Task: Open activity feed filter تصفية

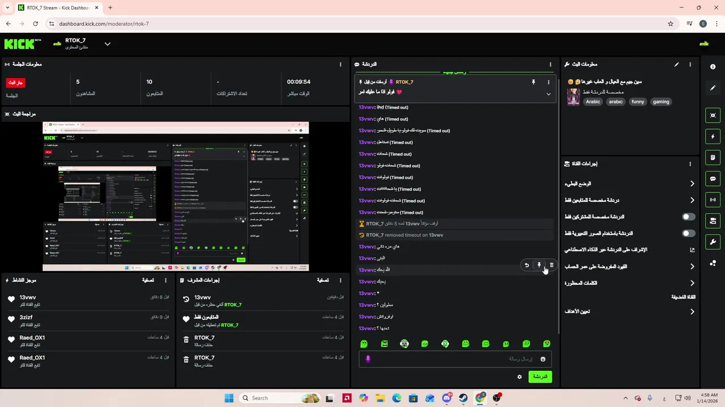Action: coord(148,280)
